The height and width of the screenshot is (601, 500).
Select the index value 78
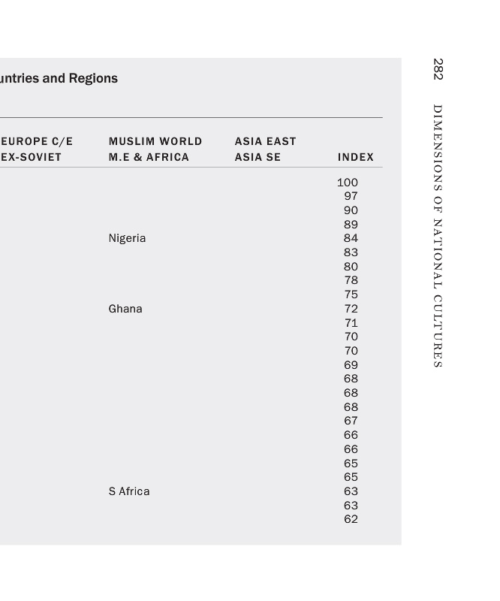[x=351, y=280]
